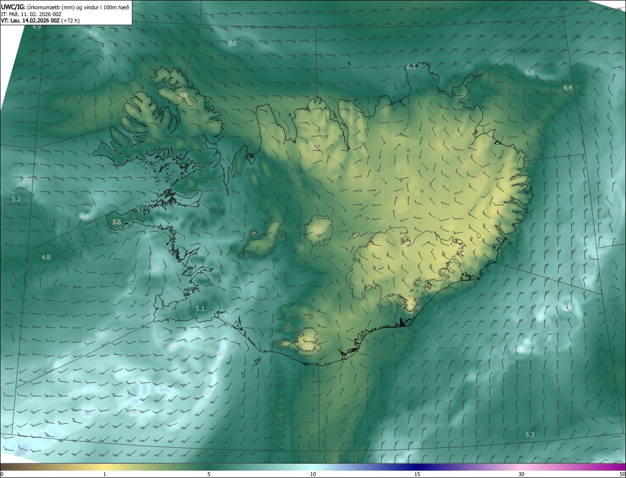626x478 pixels.
Task: Click the 6.1 value label on north coast
Action: 411,66
